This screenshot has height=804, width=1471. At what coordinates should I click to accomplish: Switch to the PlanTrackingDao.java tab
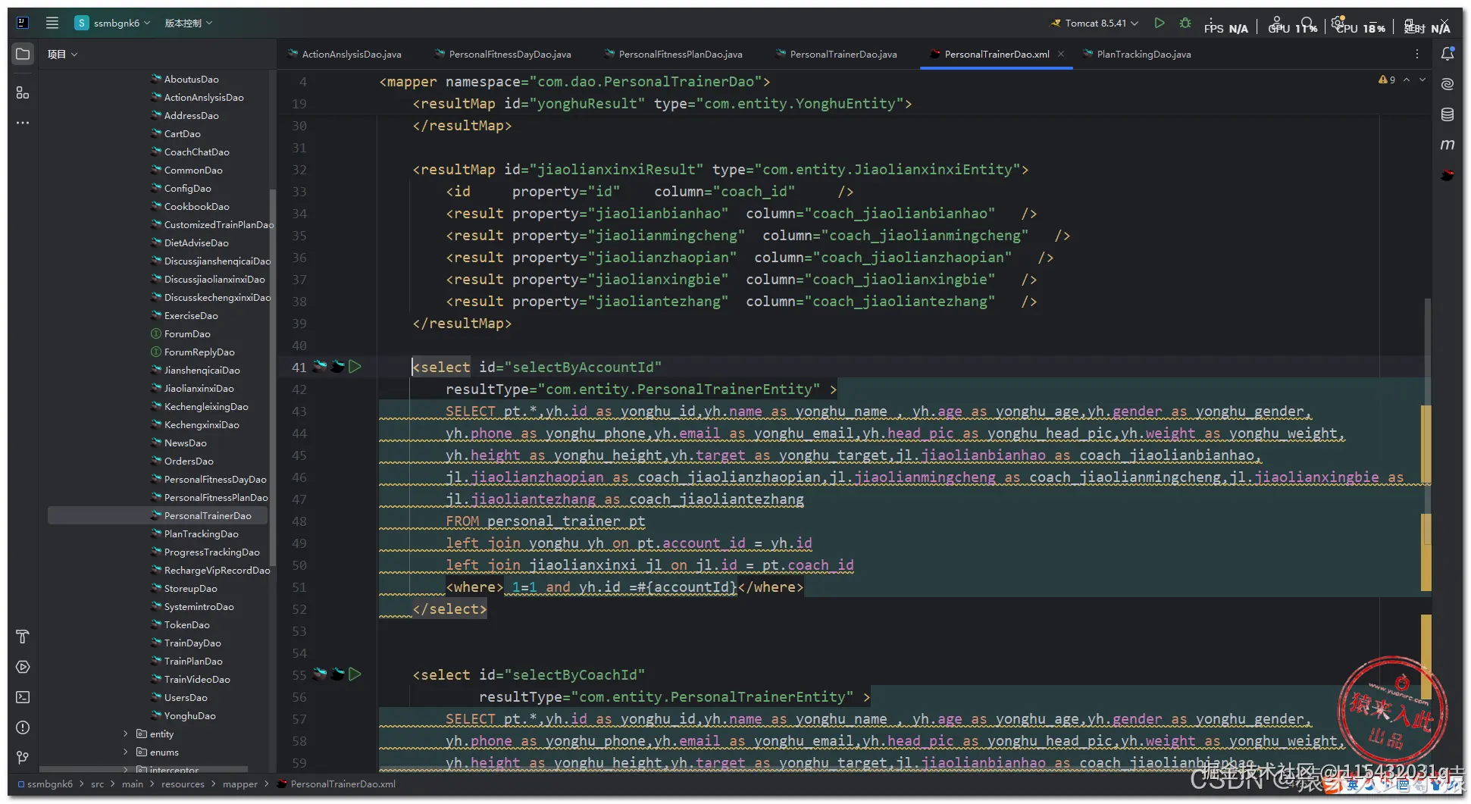click(x=1143, y=55)
